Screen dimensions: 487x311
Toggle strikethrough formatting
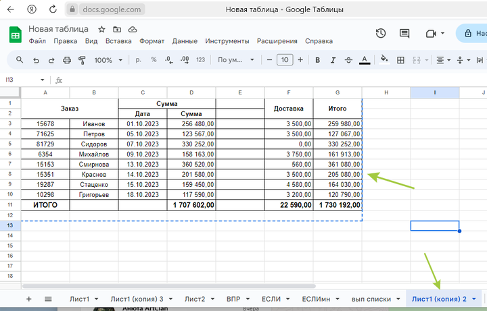348,60
